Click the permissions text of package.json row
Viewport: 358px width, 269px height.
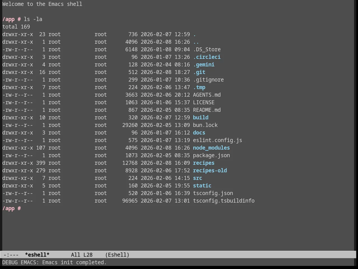click(x=18, y=155)
